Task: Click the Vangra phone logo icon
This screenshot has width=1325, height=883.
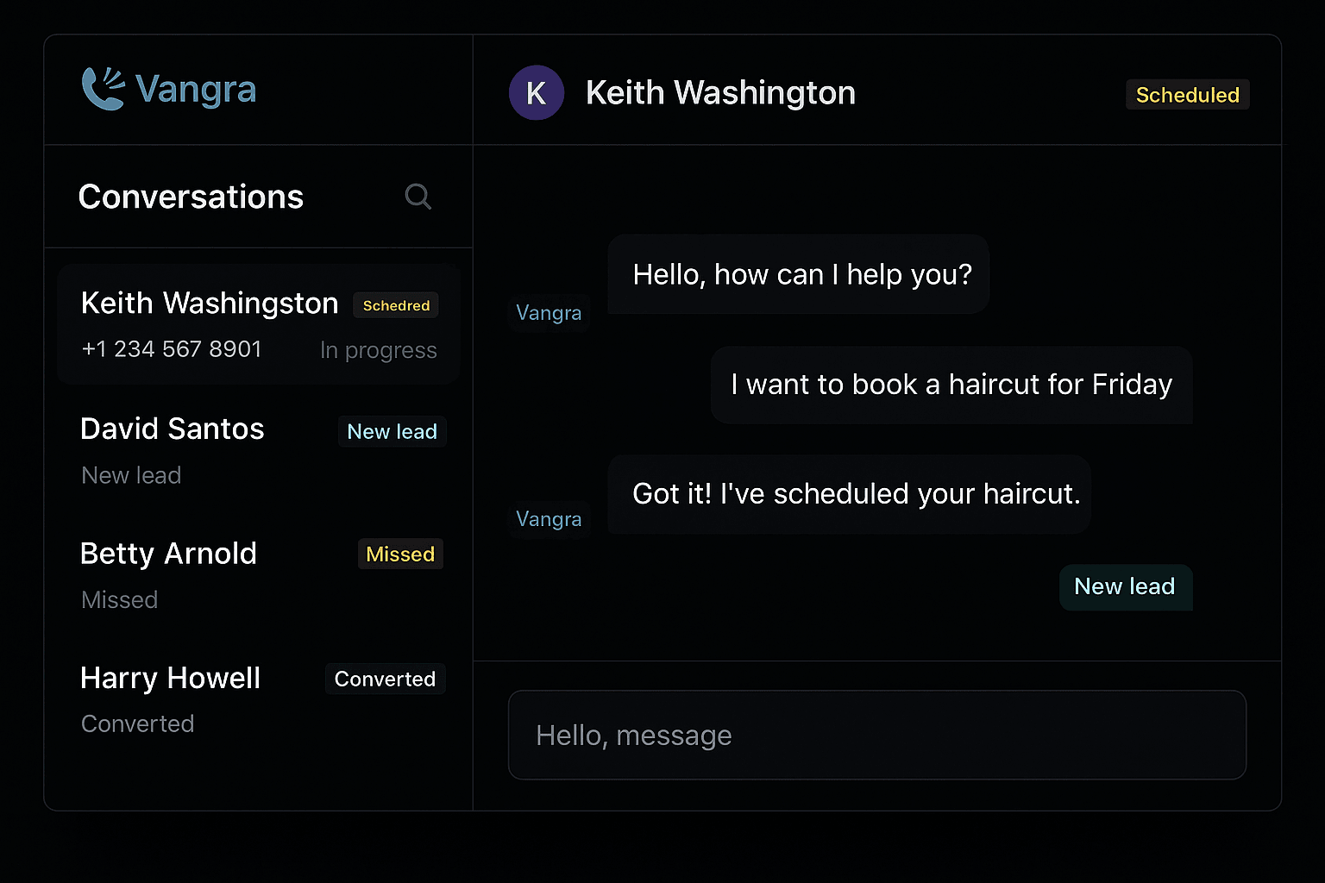Action: (103, 88)
